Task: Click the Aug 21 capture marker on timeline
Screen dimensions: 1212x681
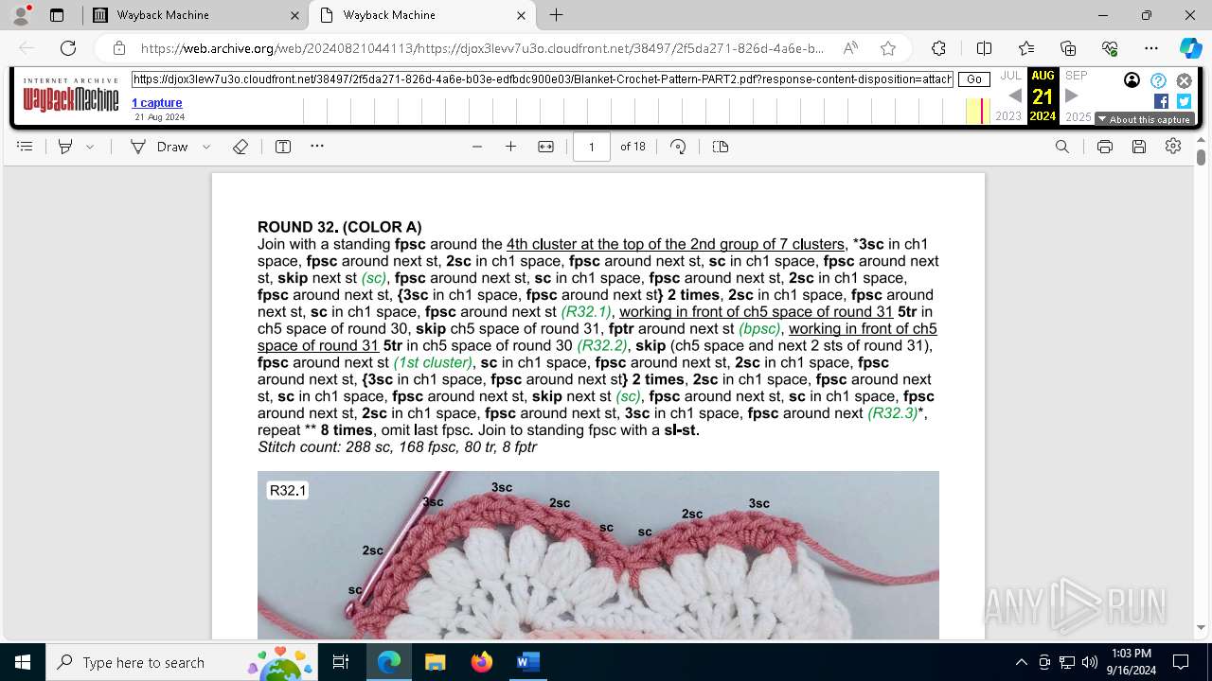Action: [982, 112]
